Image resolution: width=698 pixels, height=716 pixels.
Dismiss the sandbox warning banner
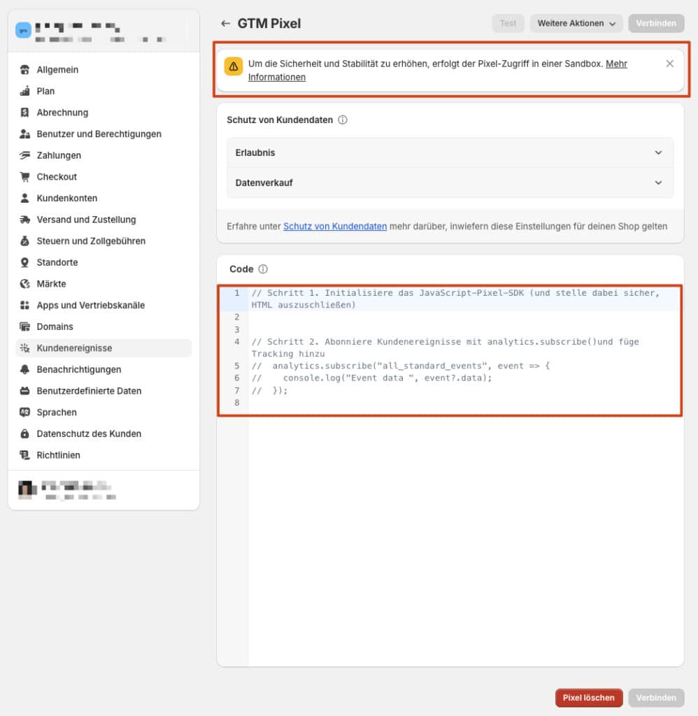coord(670,64)
